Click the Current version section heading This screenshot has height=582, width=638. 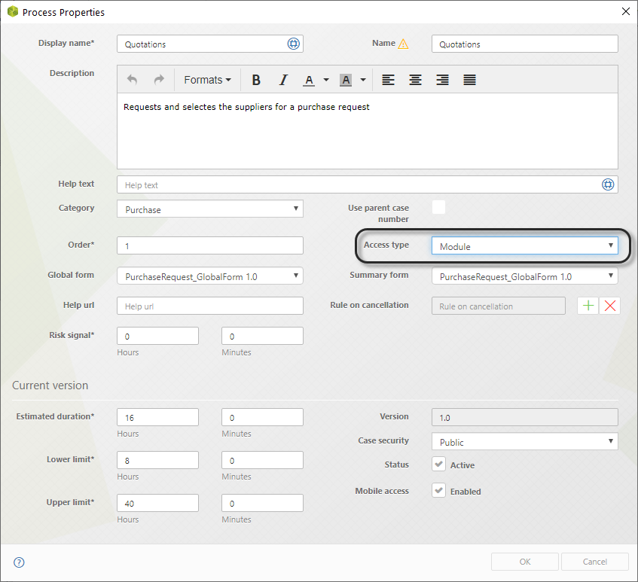coord(50,385)
